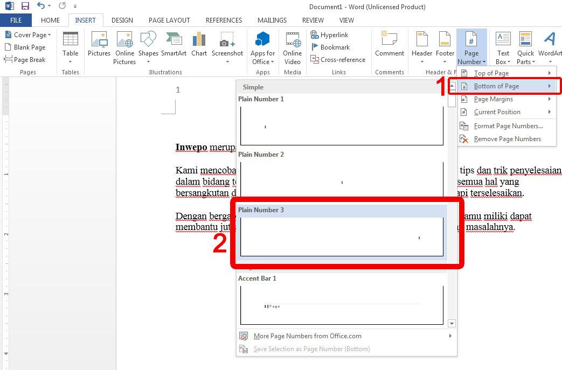Switch to the HOME tab

[x=50, y=20]
